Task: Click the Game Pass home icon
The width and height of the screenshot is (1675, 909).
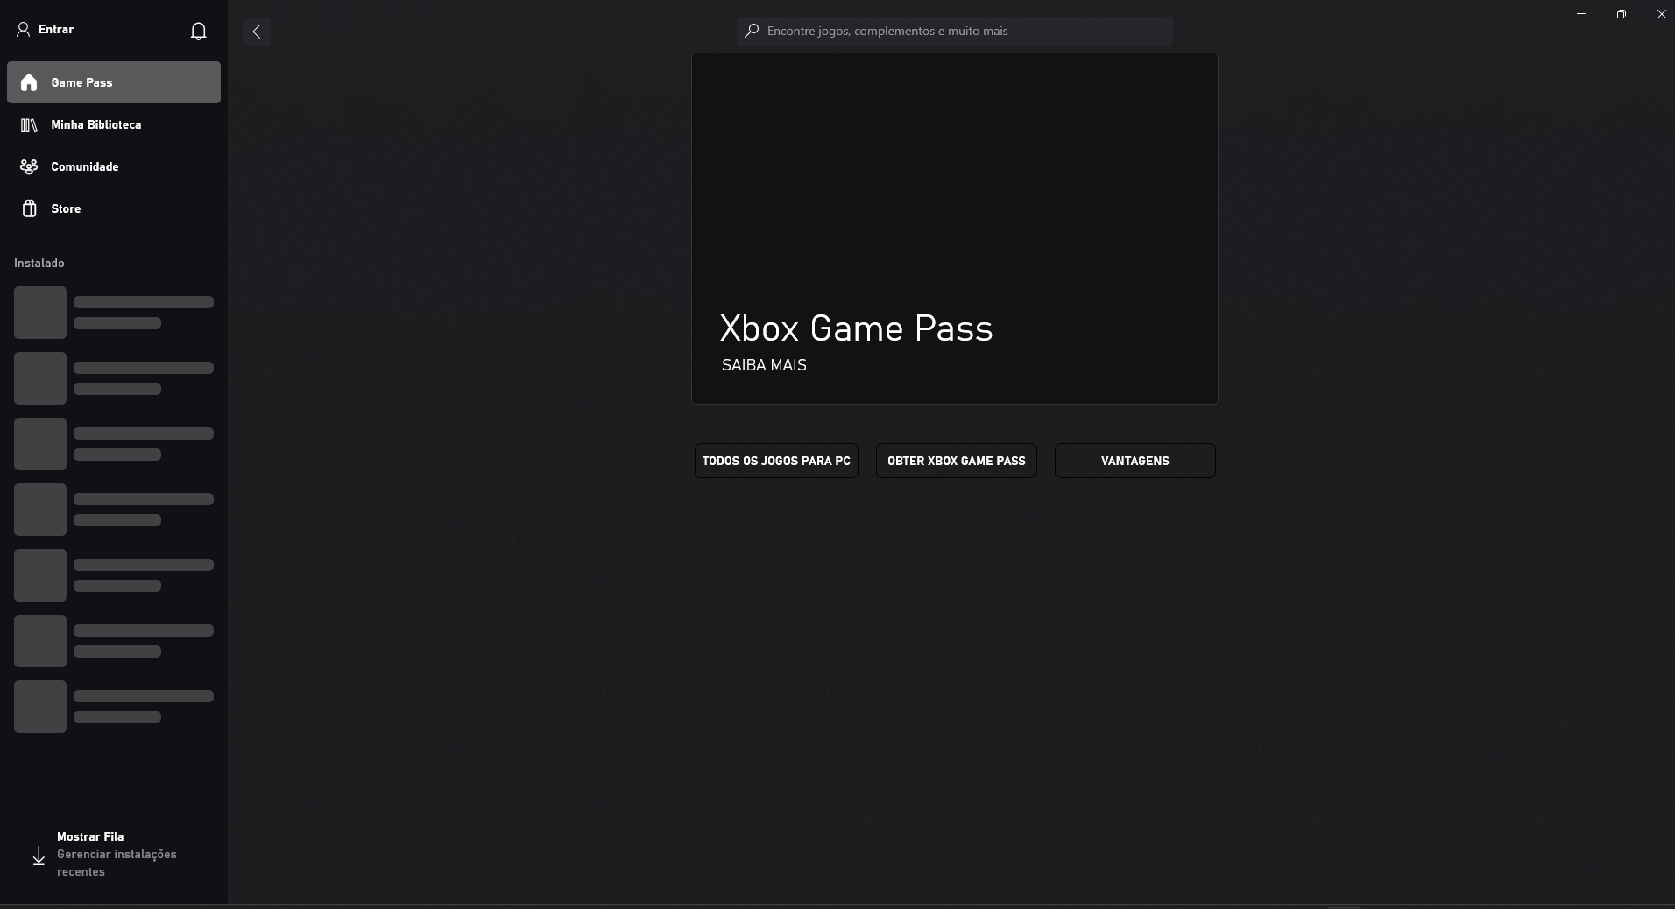Action: pyautogui.click(x=29, y=82)
